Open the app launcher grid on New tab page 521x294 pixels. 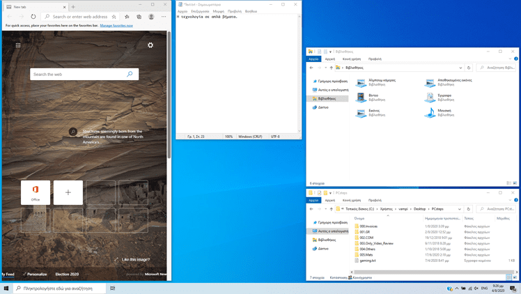[x=18, y=45]
